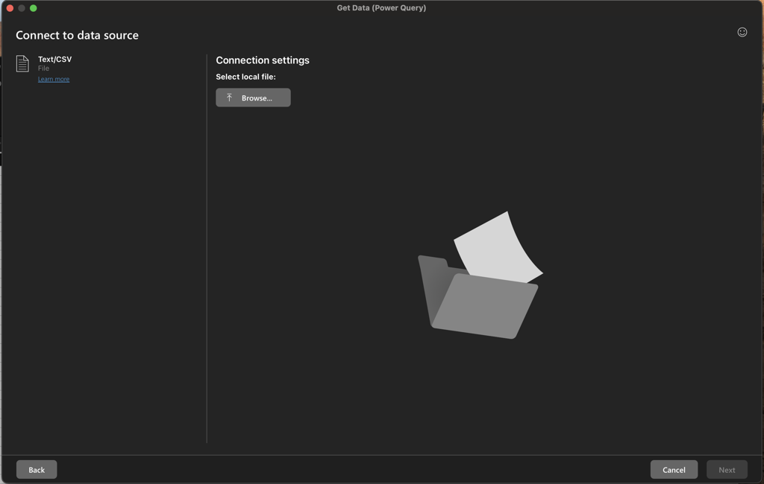This screenshot has width=764, height=484.
Task: Click the smiley face feedback icon
Action: coord(742,32)
